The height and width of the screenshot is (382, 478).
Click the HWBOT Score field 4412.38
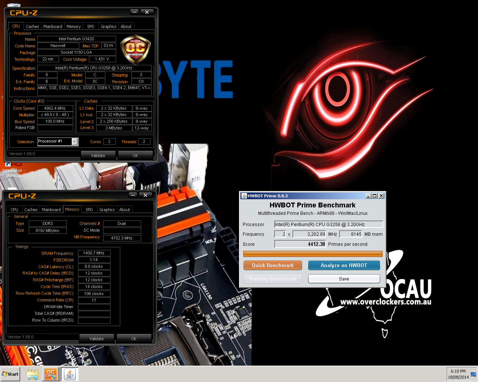pos(300,244)
